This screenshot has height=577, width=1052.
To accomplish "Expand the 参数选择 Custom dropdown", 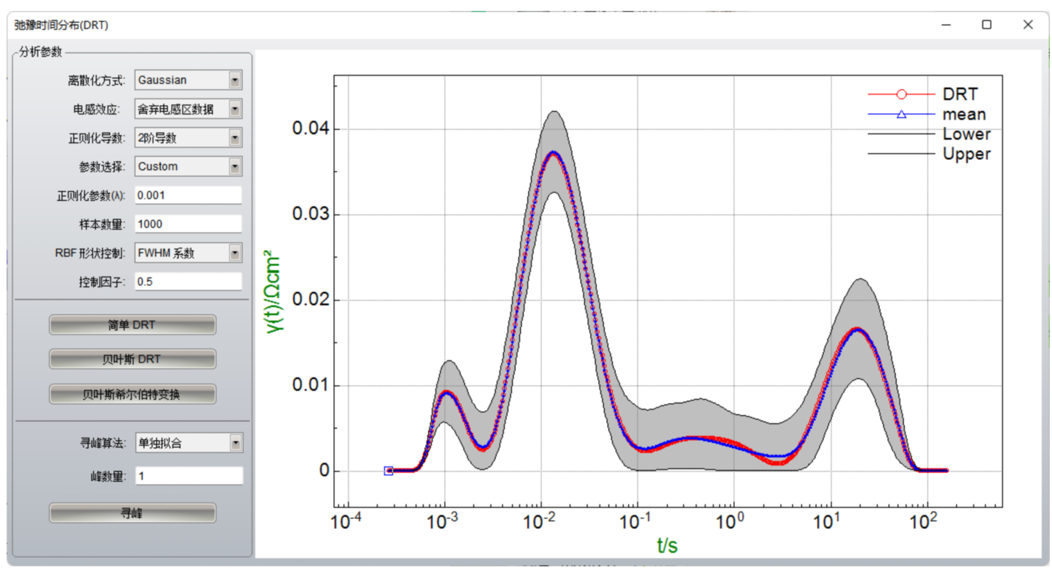I will (x=234, y=167).
